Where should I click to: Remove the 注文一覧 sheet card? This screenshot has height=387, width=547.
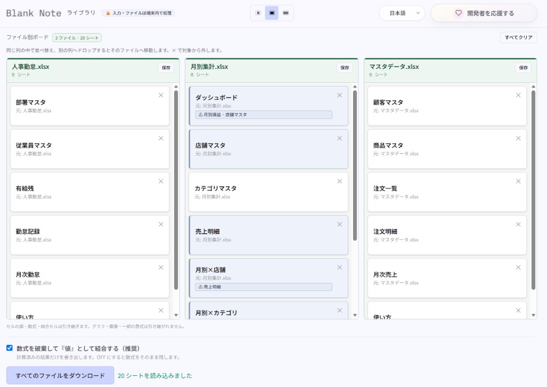518,181
